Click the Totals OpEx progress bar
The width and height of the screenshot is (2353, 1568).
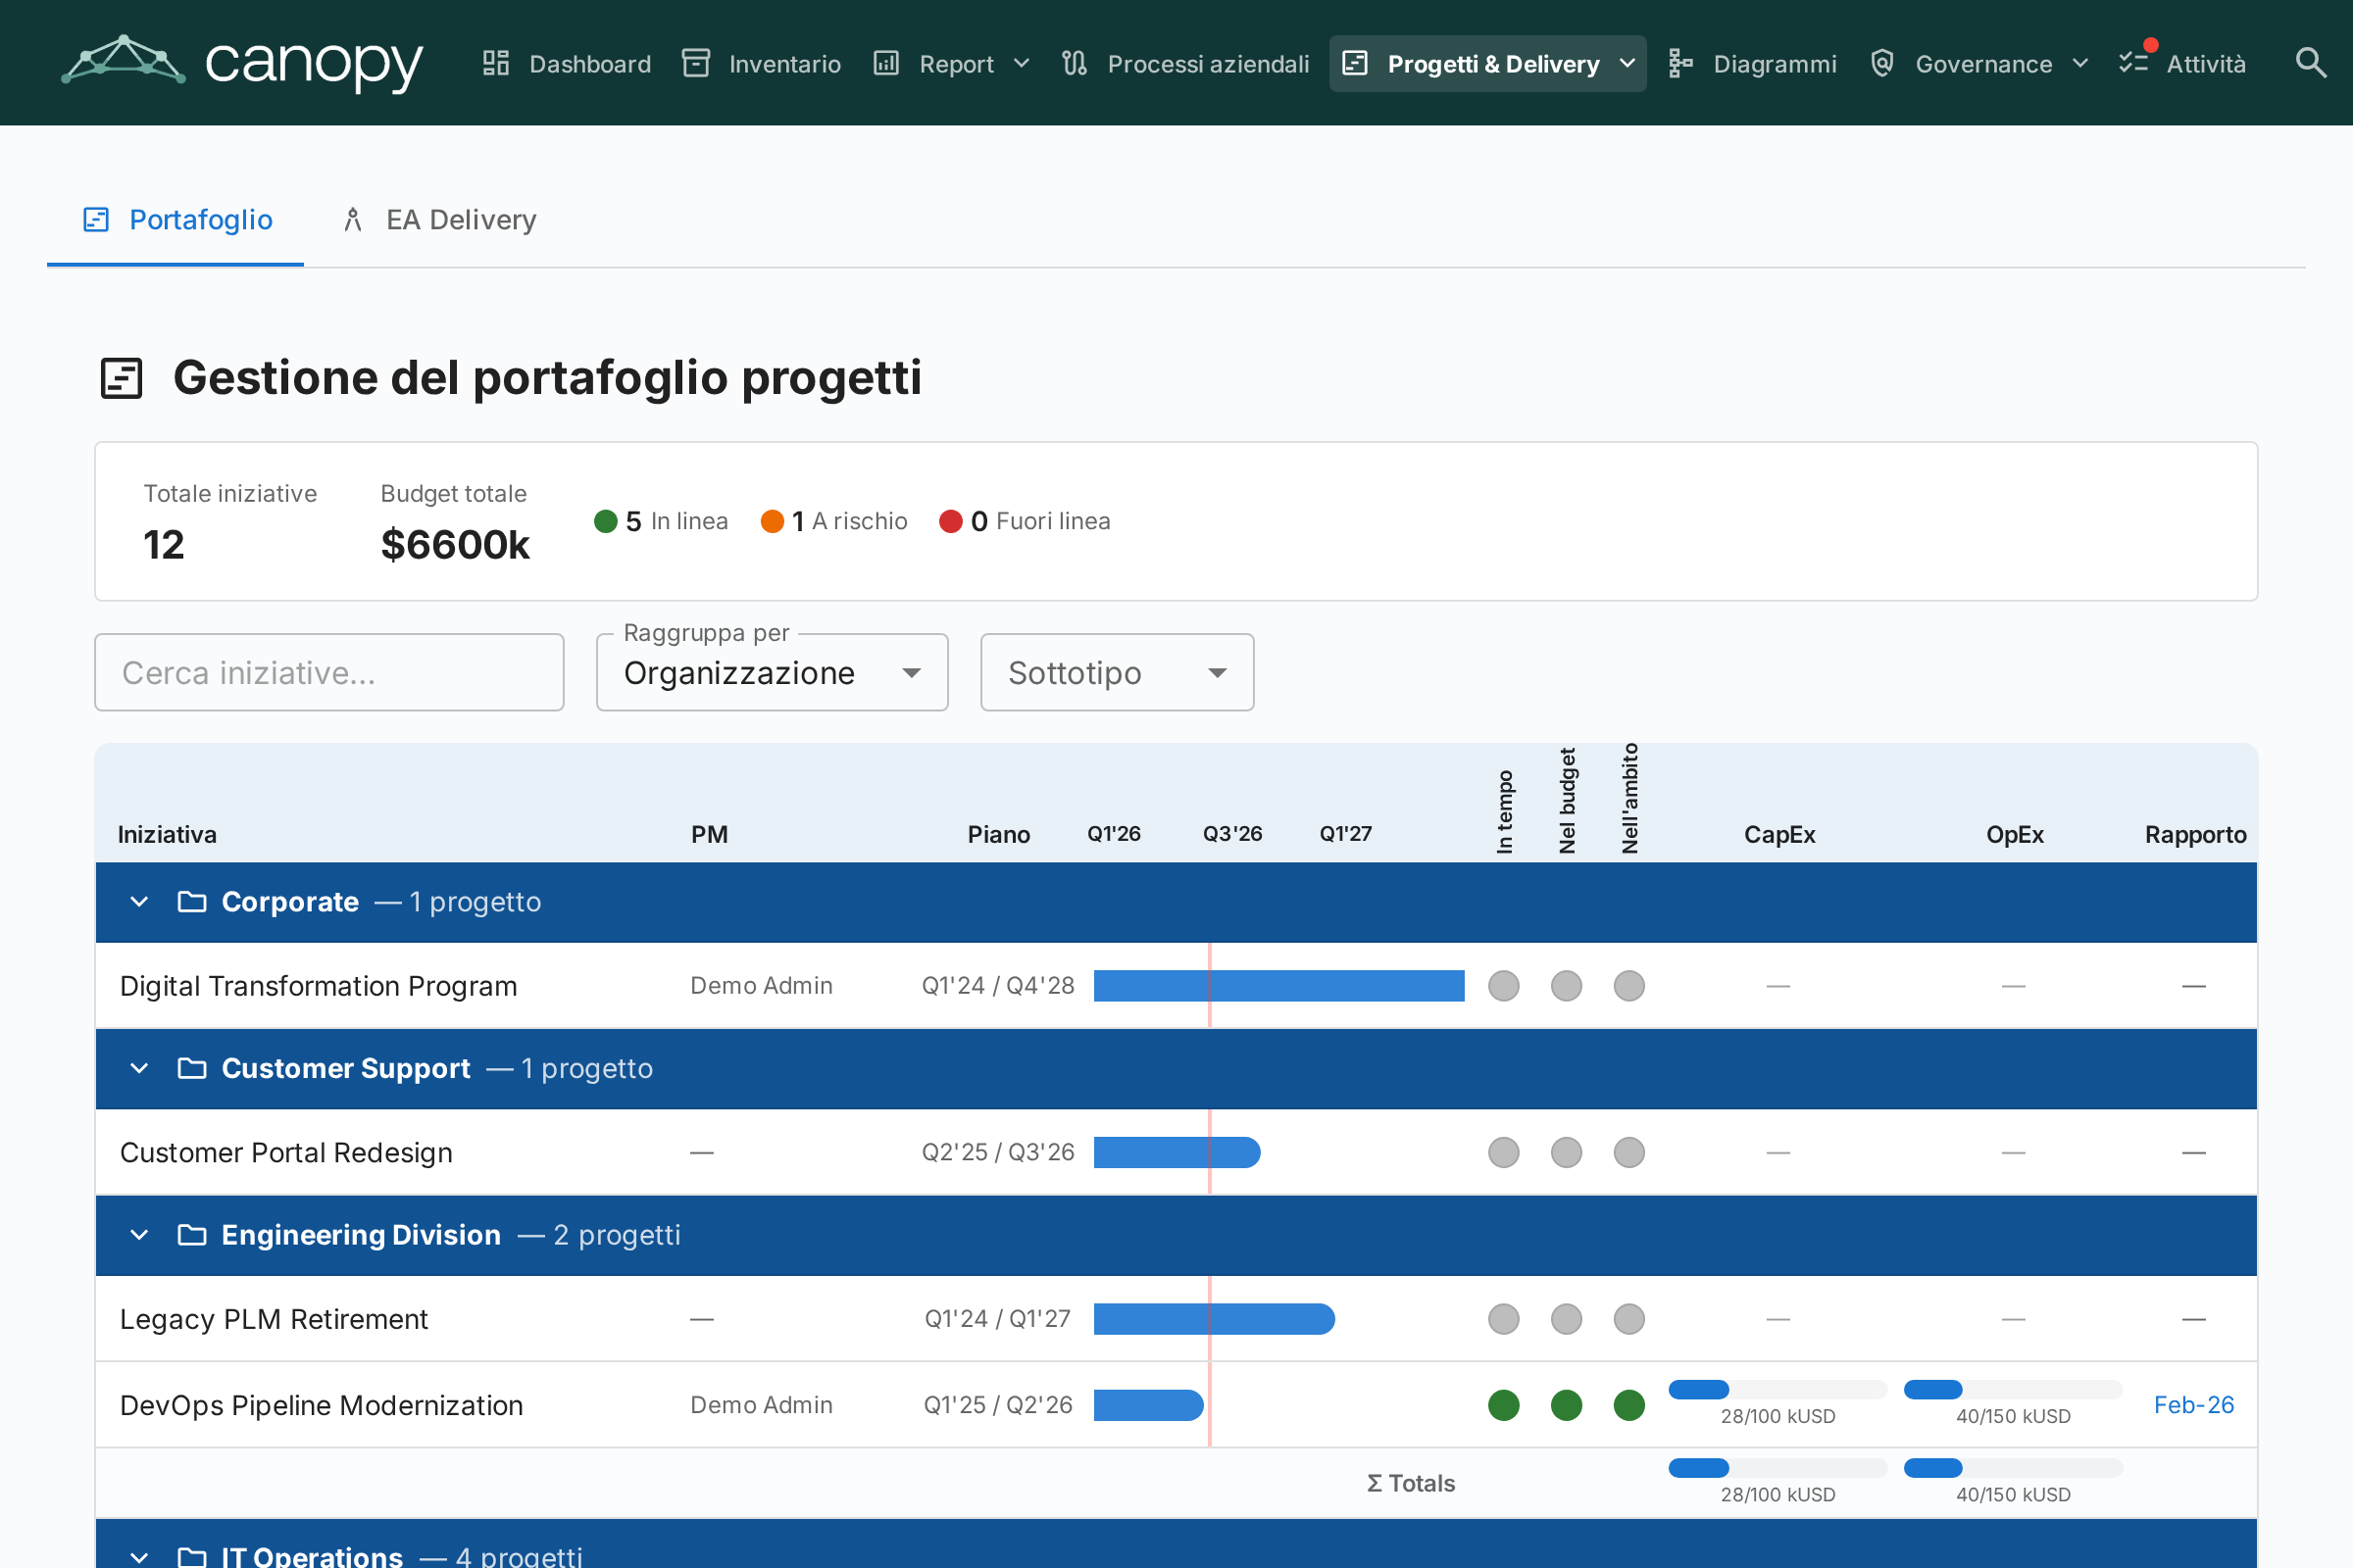[2013, 1468]
